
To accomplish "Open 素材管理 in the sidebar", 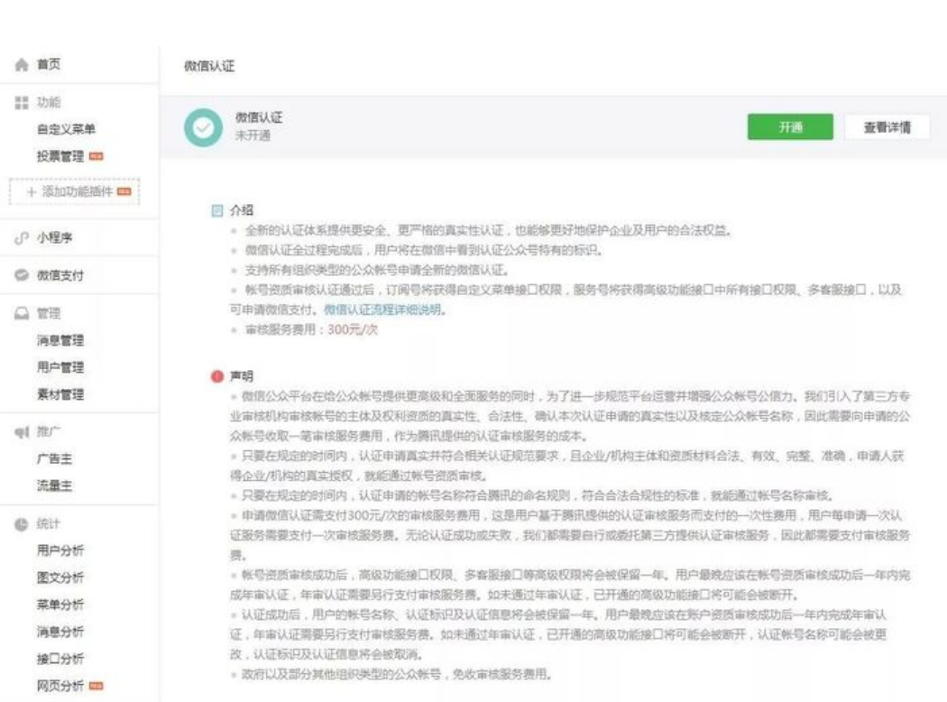I will coord(60,394).
